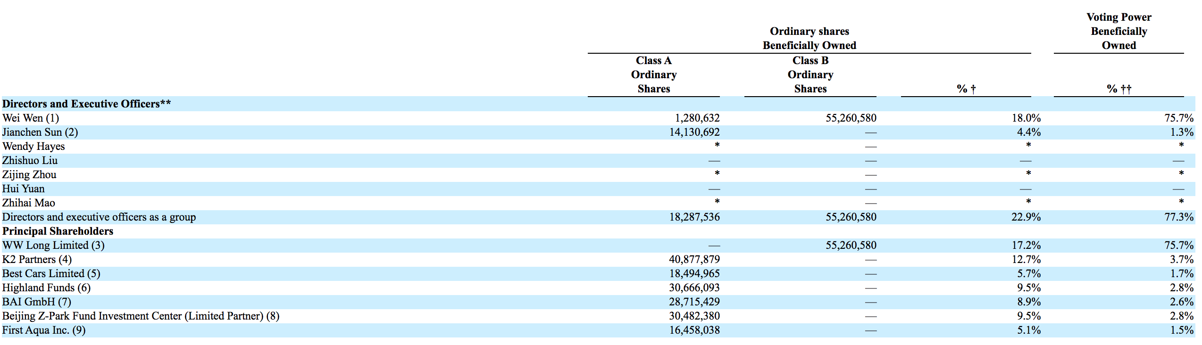Select Best Cars value 18,494,965

pyautogui.click(x=694, y=274)
